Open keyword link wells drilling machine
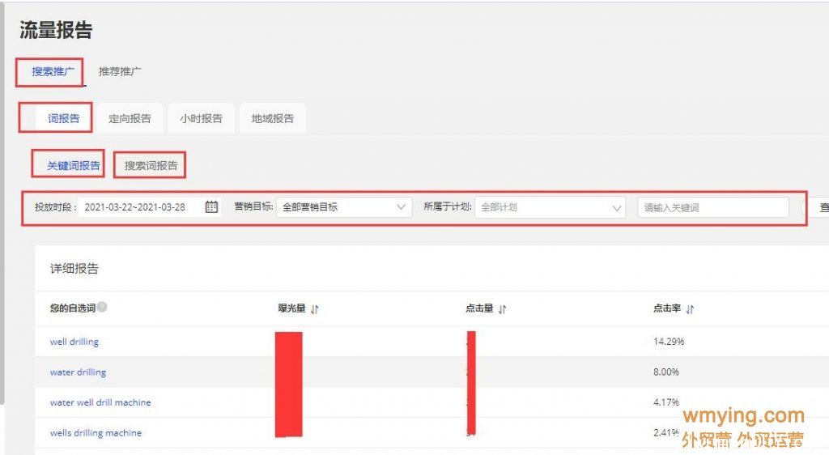The height and width of the screenshot is (455, 829). click(96, 433)
